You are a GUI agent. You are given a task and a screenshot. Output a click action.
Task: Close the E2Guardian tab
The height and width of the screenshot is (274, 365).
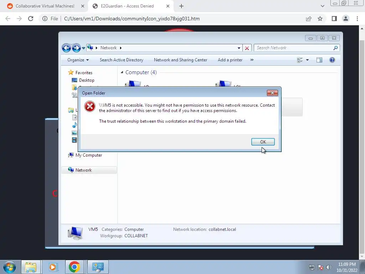point(168,6)
